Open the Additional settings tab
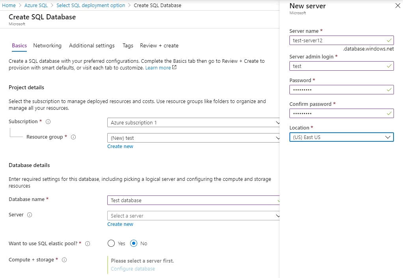This screenshot has width=403, height=278. coord(92,46)
